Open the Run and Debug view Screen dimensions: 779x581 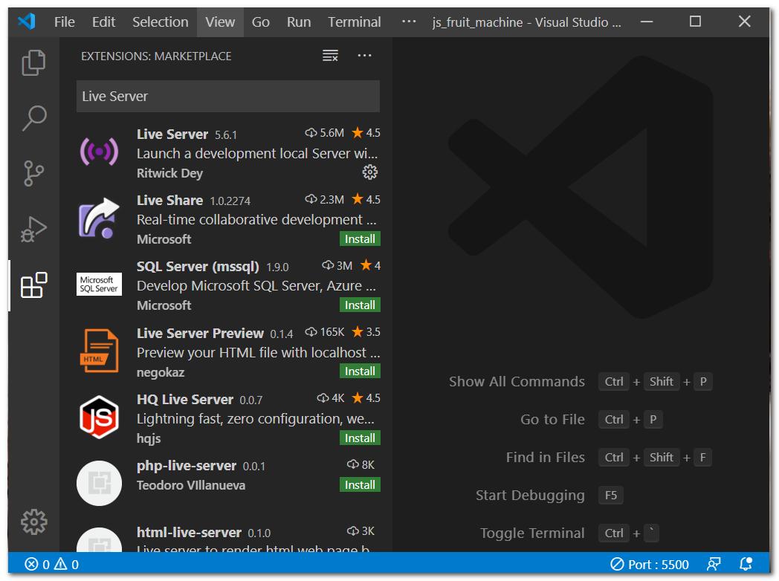click(x=33, y=229)
